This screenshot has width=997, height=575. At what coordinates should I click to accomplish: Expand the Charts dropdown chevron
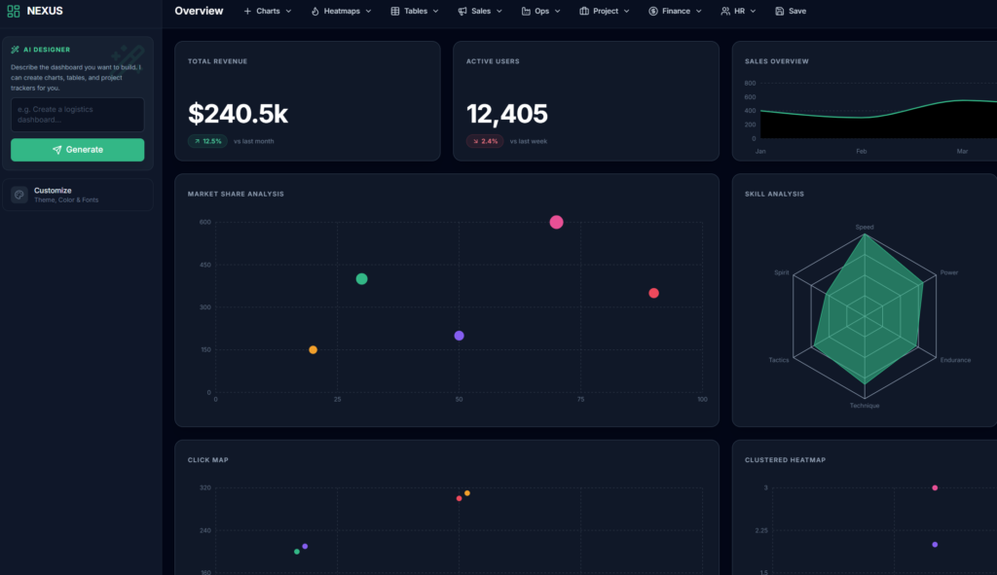click(288, 12)
